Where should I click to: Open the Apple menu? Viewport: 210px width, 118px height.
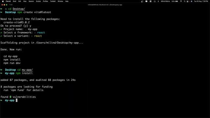[3, 1]
